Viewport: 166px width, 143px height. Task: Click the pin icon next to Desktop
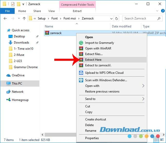pyautogui.click(x=37, y=36)
